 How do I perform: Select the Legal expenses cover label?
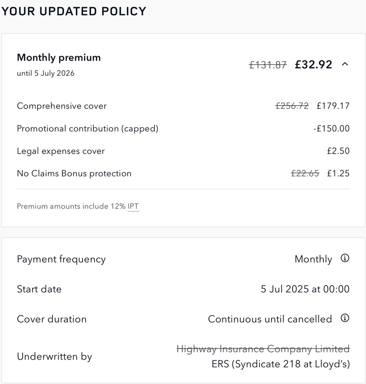[60, 151]
